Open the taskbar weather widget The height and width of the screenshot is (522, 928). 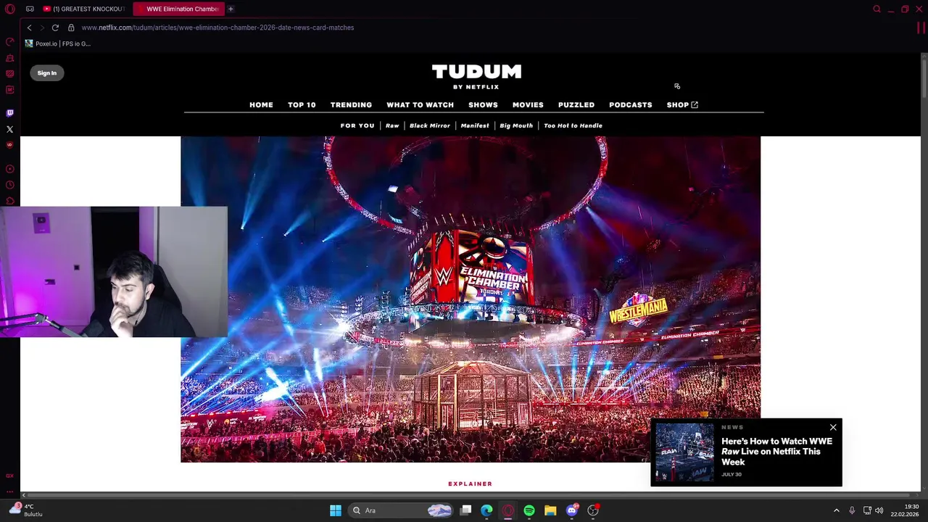click(26, 510)
